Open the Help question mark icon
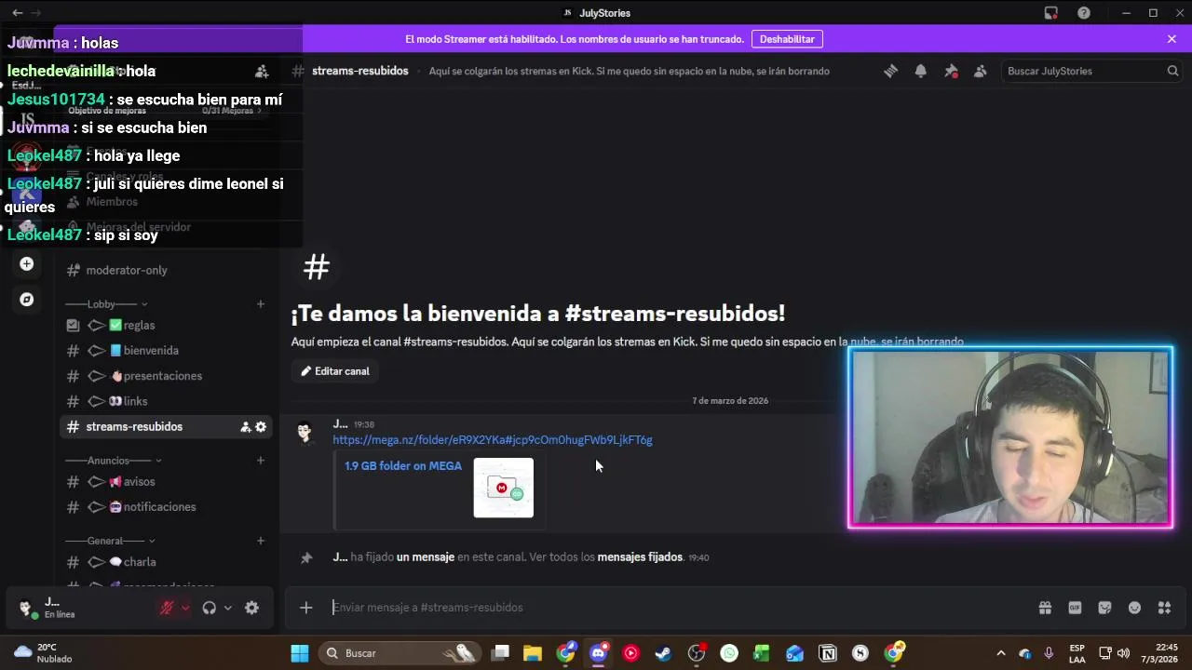The width and height of the screenshot is (1192, 670). pyautogui.click(x=1084, y=13)
